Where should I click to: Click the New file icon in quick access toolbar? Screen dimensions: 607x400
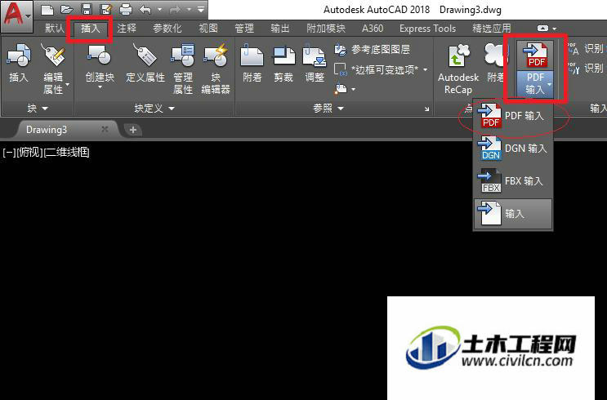pos(47,9)
